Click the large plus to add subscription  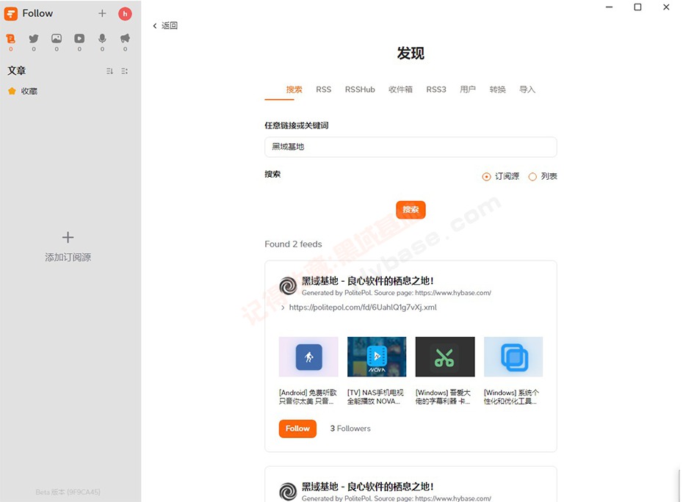click(x=68, y=237)
